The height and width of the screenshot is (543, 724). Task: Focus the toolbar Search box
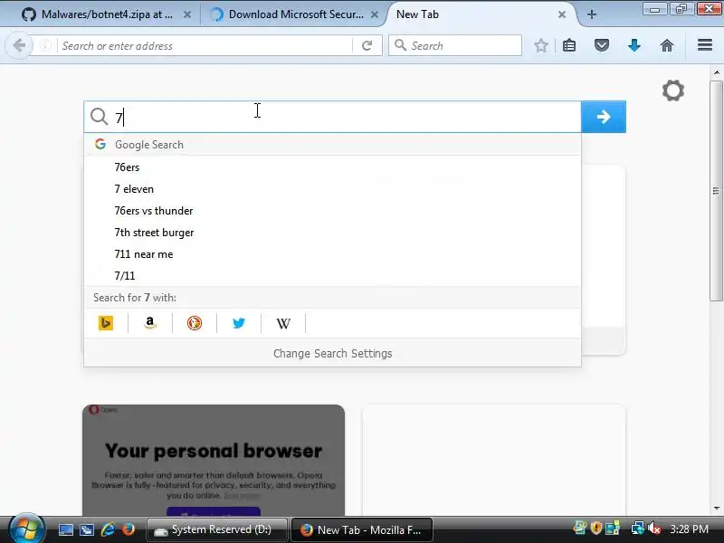[x=455, y=45]
